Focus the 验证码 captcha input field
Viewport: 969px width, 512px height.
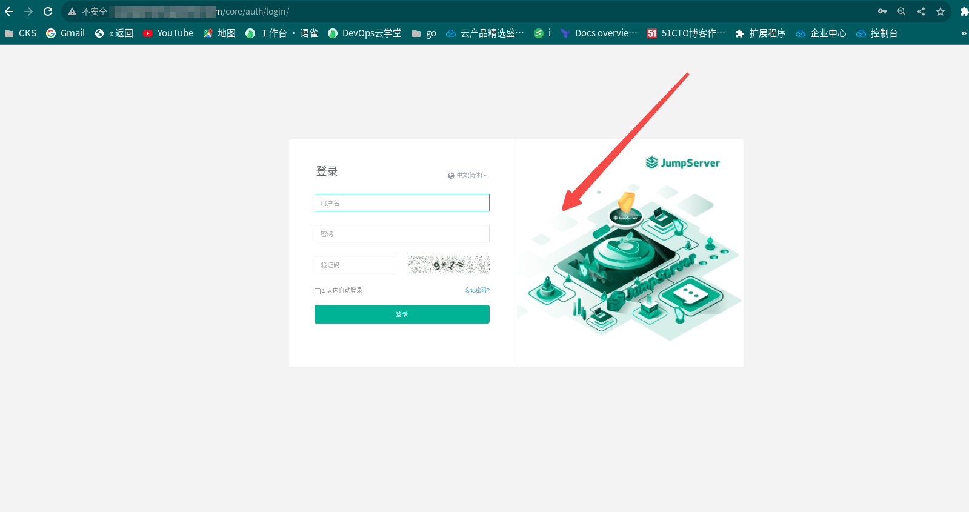(x=355, y=265)
